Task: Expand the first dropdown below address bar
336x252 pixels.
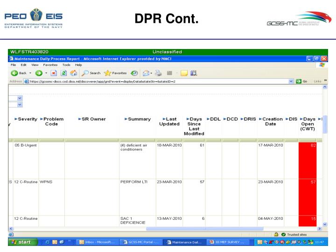Action: coord(19,98)
